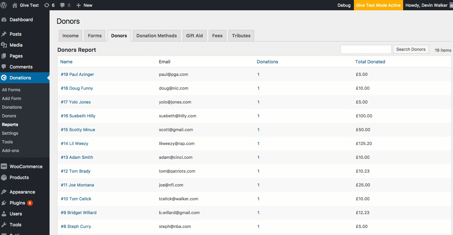Click the Dashboard gauge icon in sidebar
This screenshot has width=453, height=235.
(x=4, y=20)
